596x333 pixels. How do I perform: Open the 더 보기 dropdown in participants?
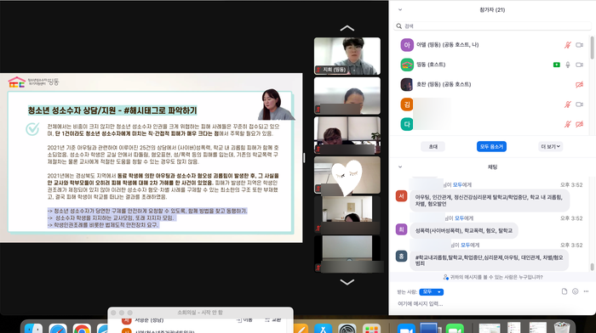pos(550,147)
